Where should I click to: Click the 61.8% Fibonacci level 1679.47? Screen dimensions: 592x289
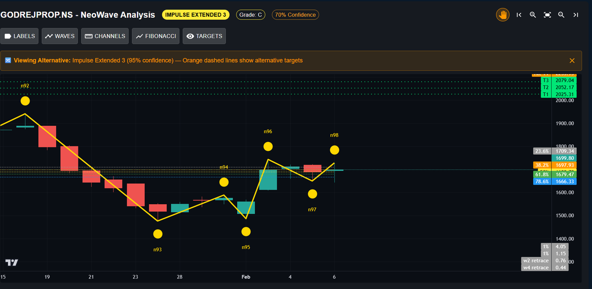(x=555, y=175)
